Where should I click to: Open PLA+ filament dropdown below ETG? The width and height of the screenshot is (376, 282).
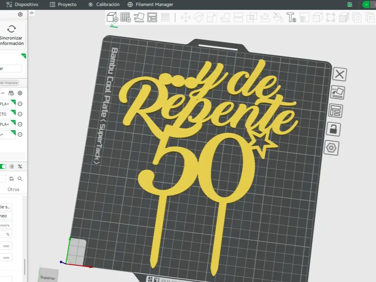(x=8, y=124)
